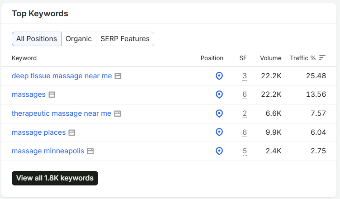Click View all 1.8K keywords button
The image size is (340, 199).
pyautogui.click(x=55, y=178)
